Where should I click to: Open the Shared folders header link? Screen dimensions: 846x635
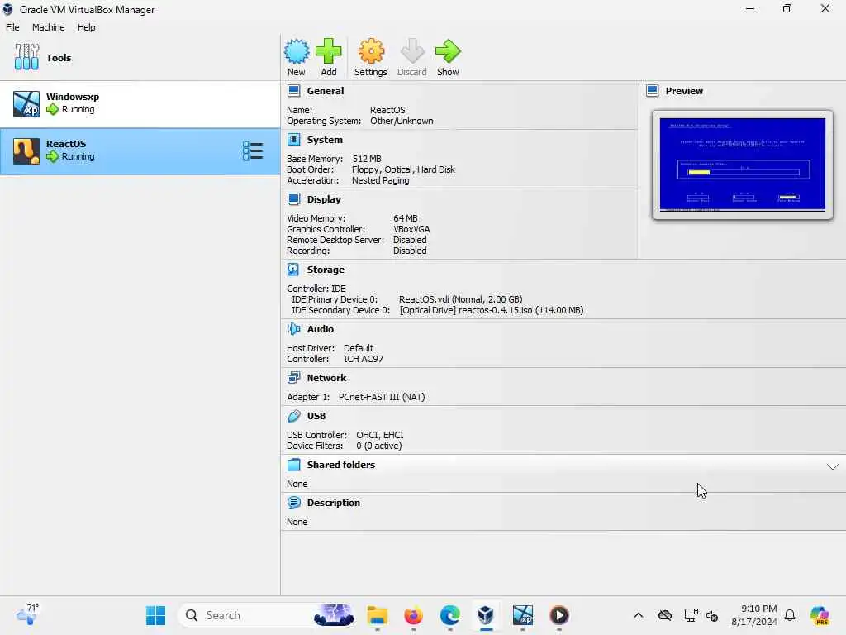coord(341,465)
